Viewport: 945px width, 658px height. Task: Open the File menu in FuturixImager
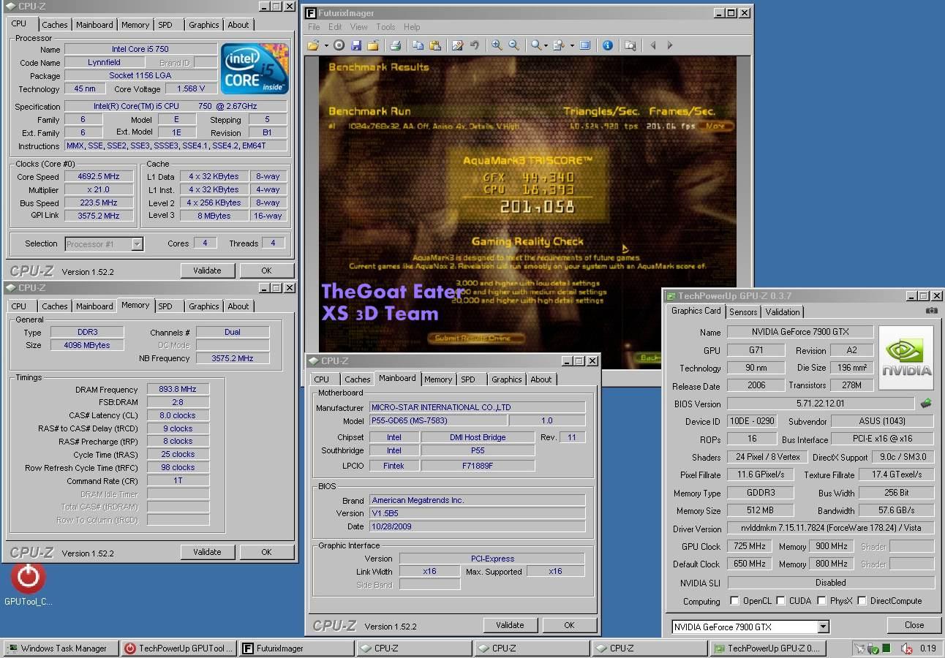pos(314,27)
